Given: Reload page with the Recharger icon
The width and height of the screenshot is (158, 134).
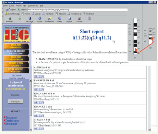Looking at the screenshot, I should pos(30,18).
